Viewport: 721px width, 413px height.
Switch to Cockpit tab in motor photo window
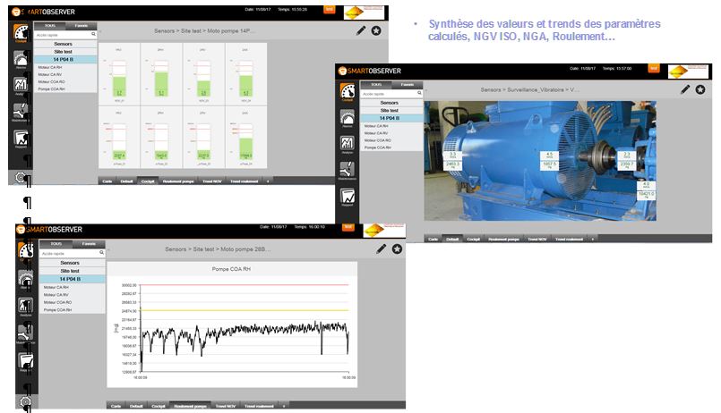coord(474,239)
